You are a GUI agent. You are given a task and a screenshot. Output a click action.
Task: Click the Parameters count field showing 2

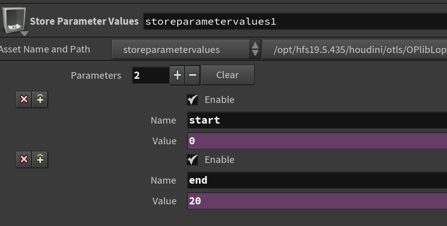(x=151, y=76)
